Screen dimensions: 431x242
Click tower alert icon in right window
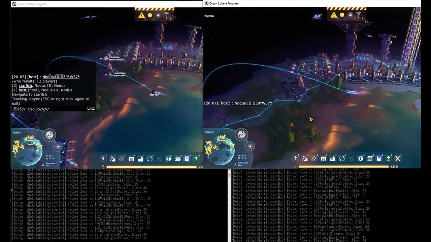coord(359,15)
